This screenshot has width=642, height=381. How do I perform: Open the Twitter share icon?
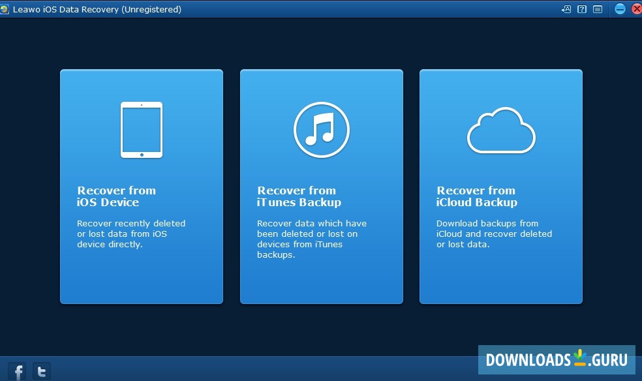point(41,372)
